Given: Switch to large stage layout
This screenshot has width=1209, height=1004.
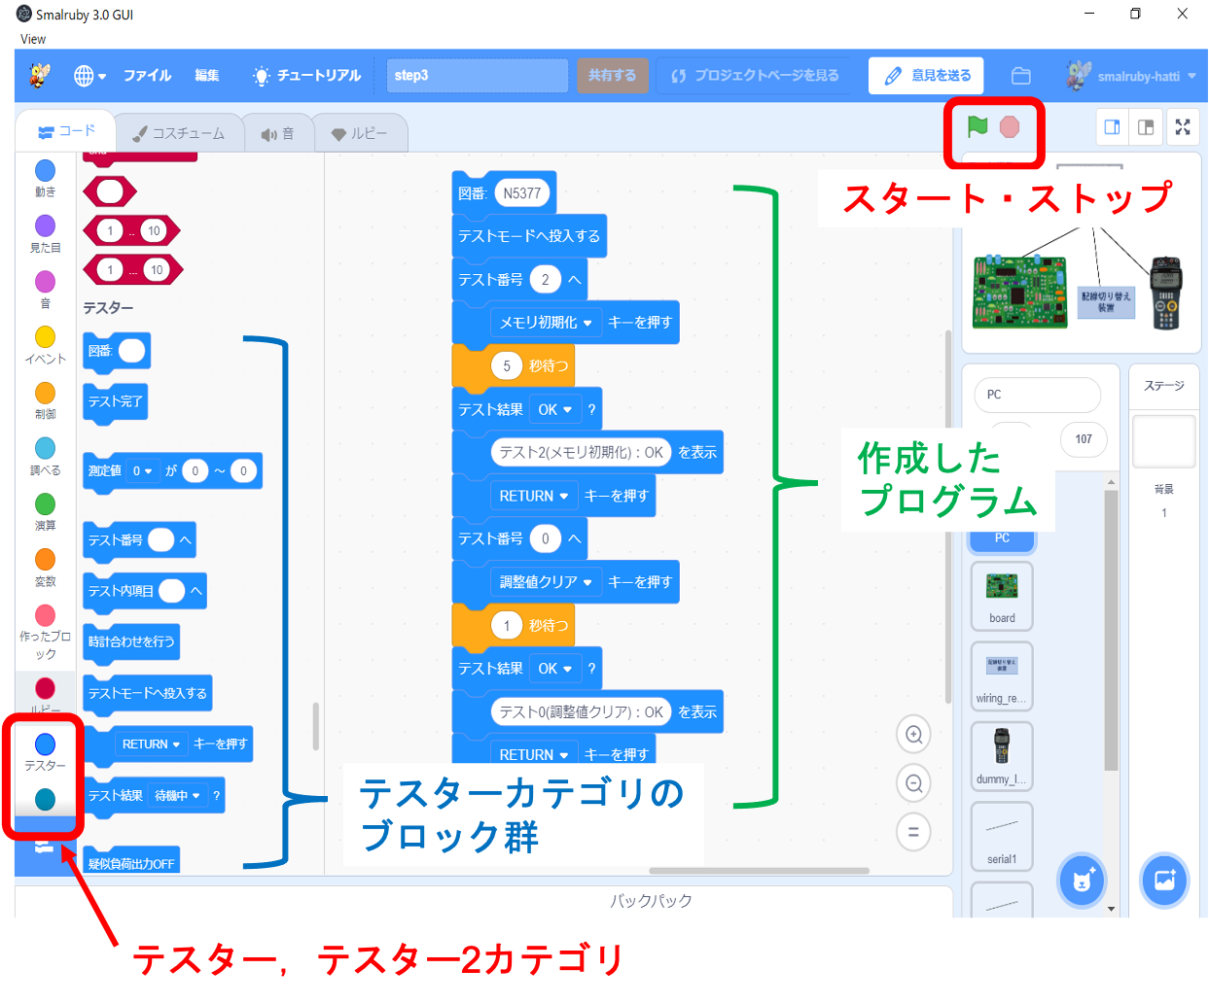Looking at the screenshot, I should pos(1146,127).
